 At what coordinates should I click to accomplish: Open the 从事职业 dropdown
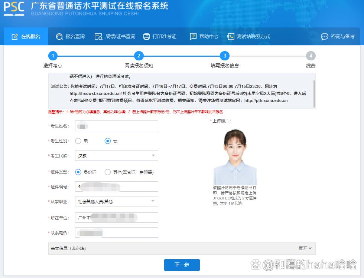[x=153, y=201]
